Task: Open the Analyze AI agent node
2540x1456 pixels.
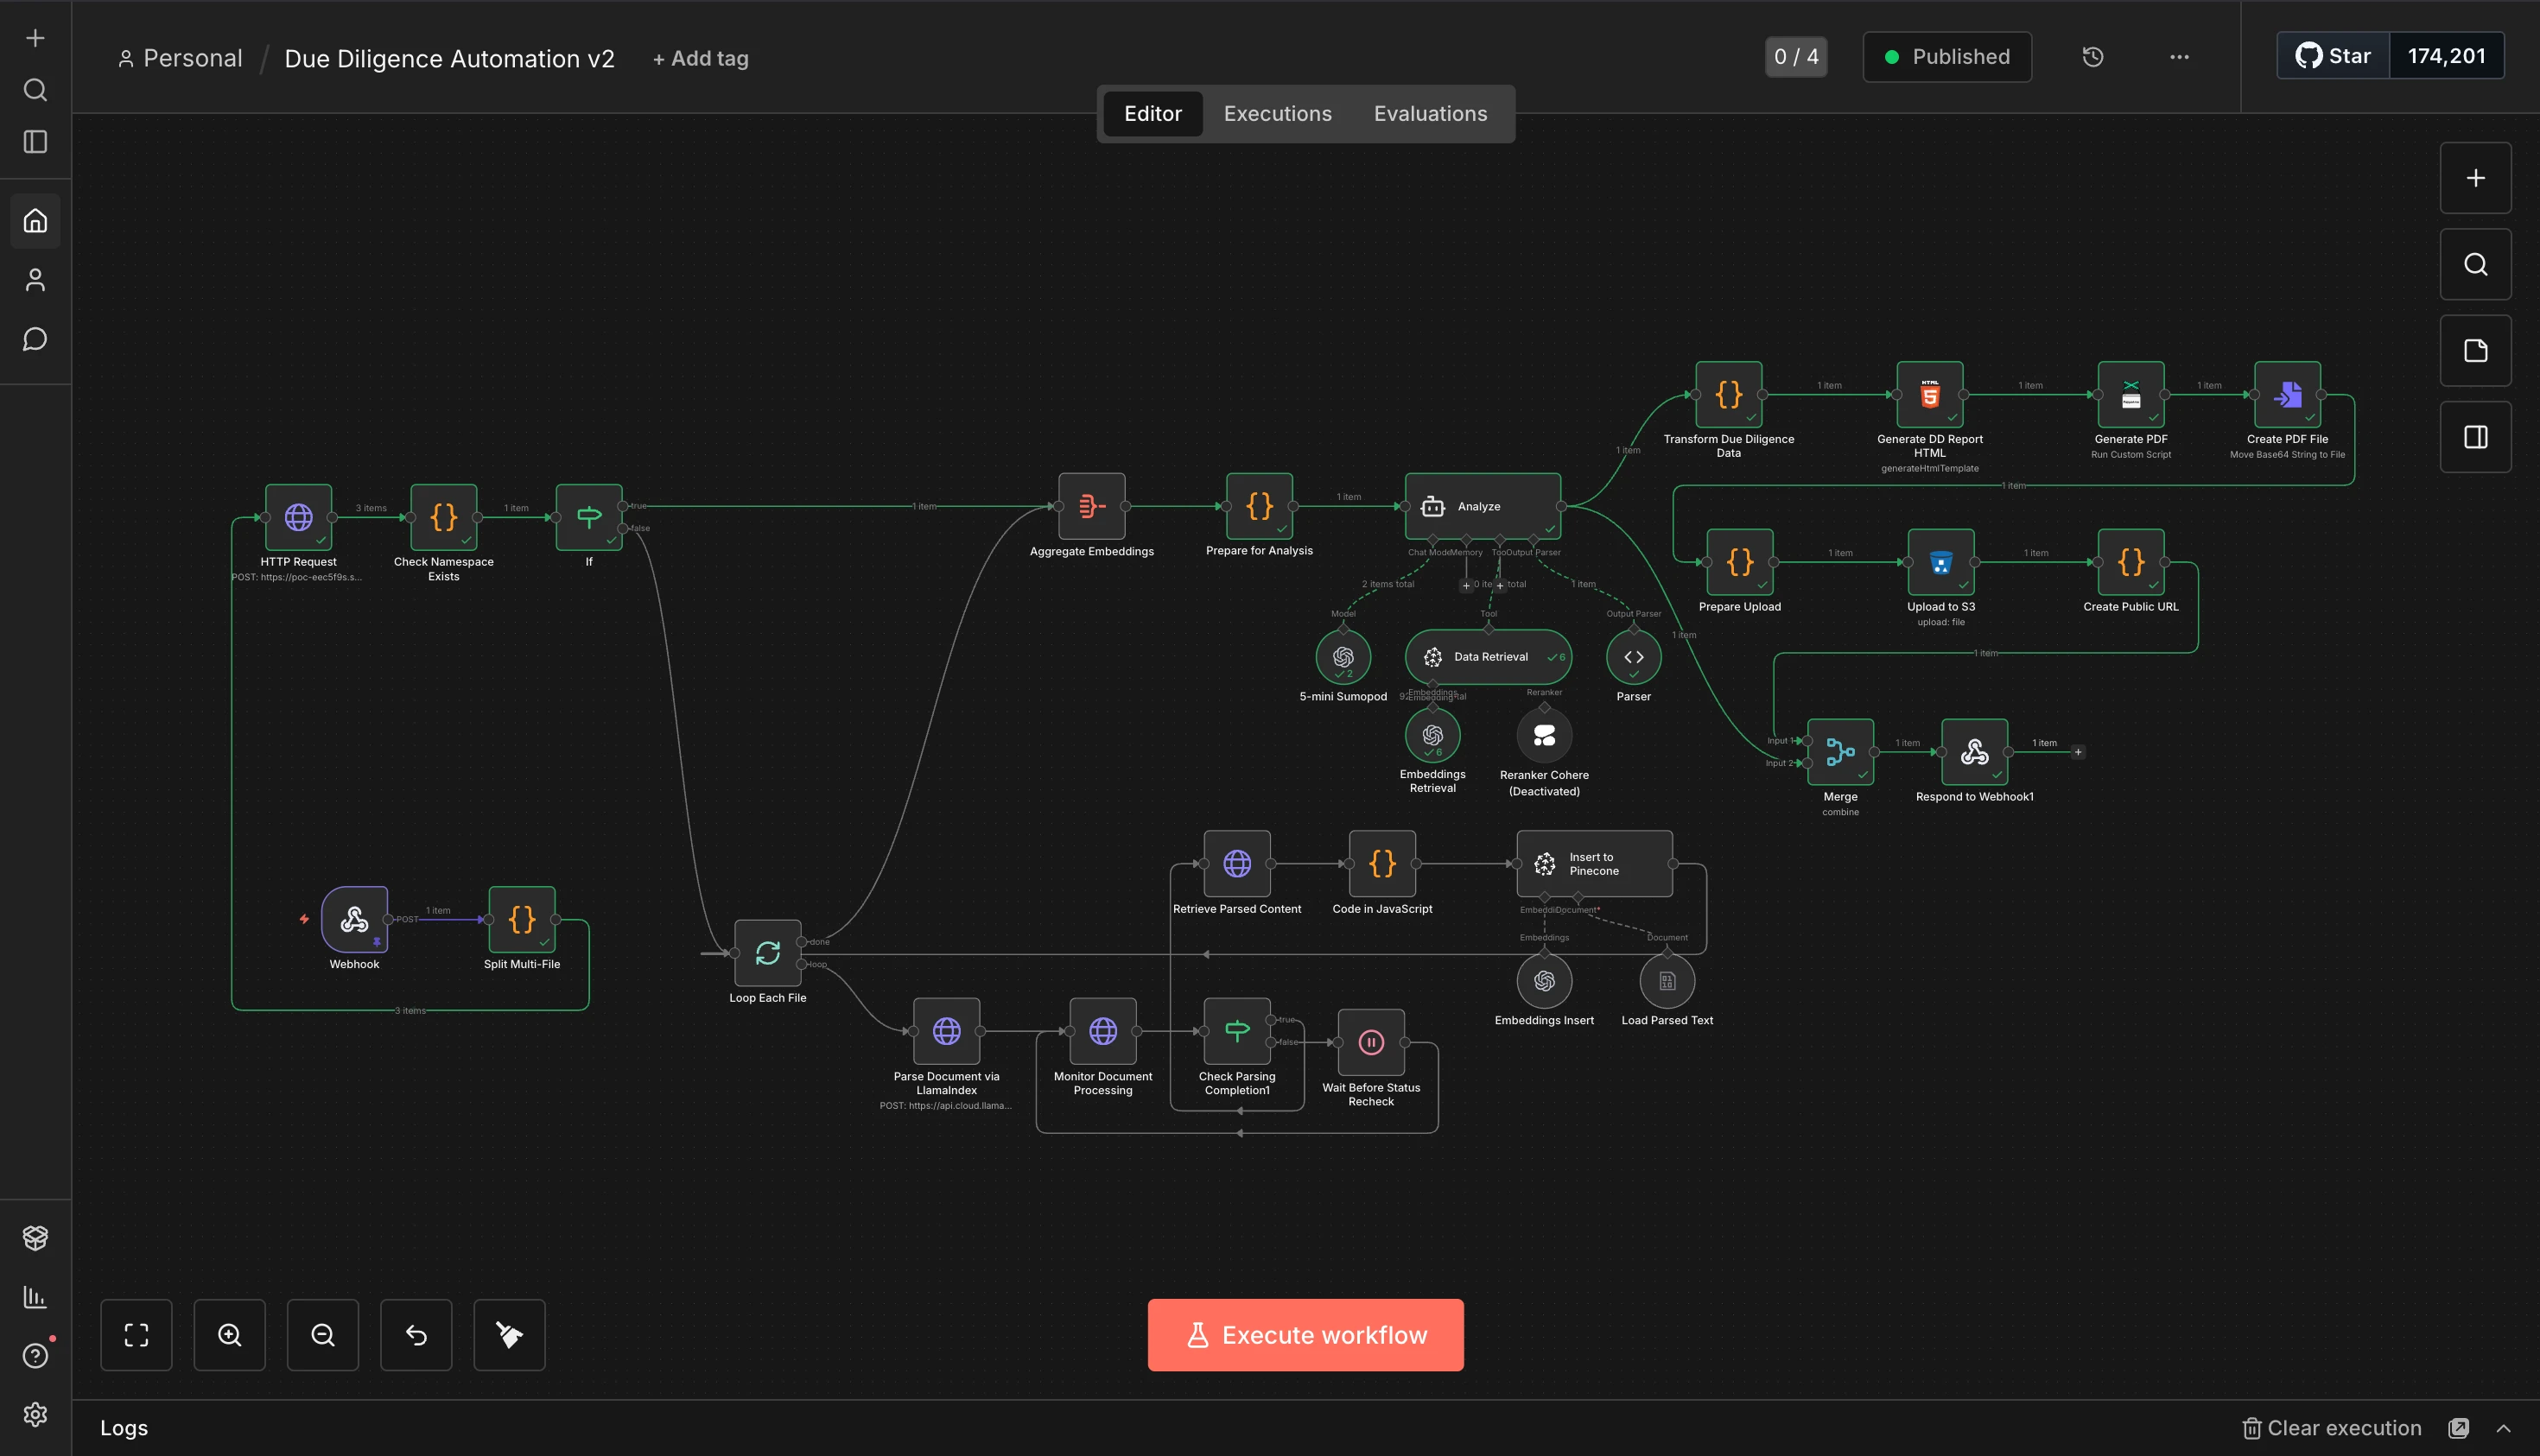Action: pos(1481,505)
